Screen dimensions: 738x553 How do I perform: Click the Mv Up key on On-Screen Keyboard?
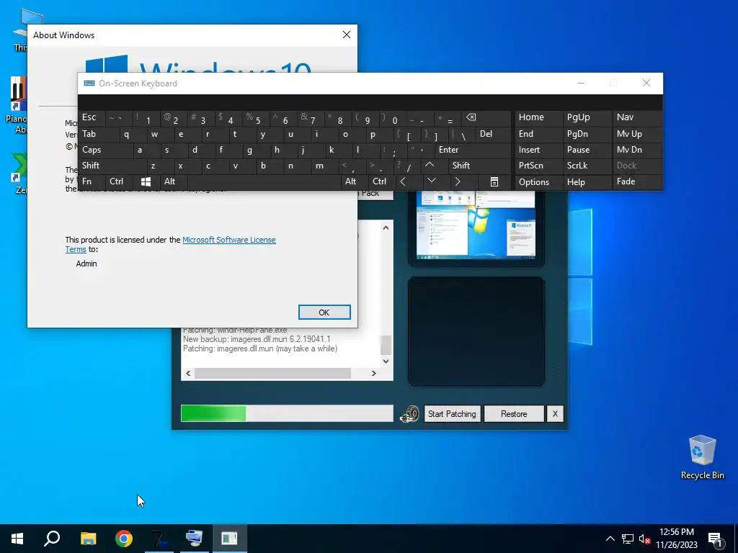pos(637,134)
